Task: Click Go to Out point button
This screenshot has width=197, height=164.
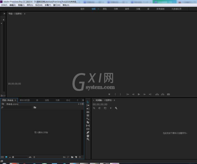Action: (150, 94)
